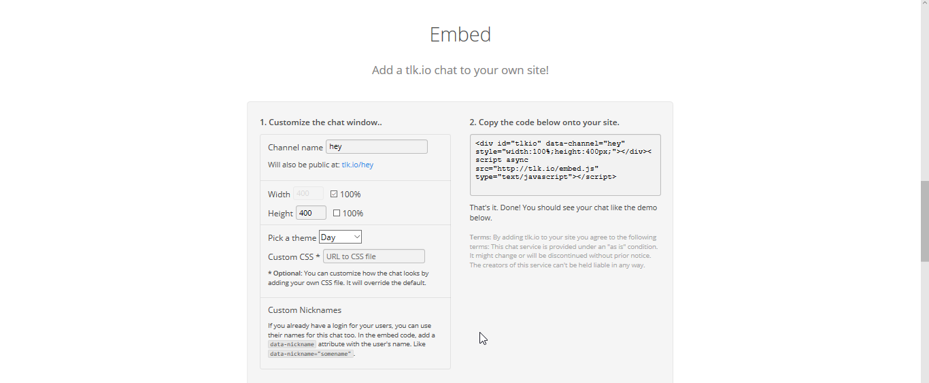929x383 pixels.
Task: Click the Terms disclaimer text
Action: [564, 251]
